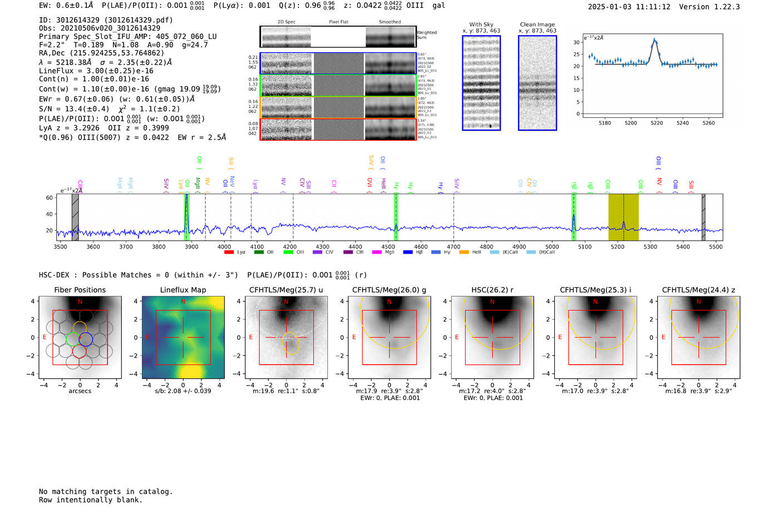Open the Fiber Positions image

(80, 337)
